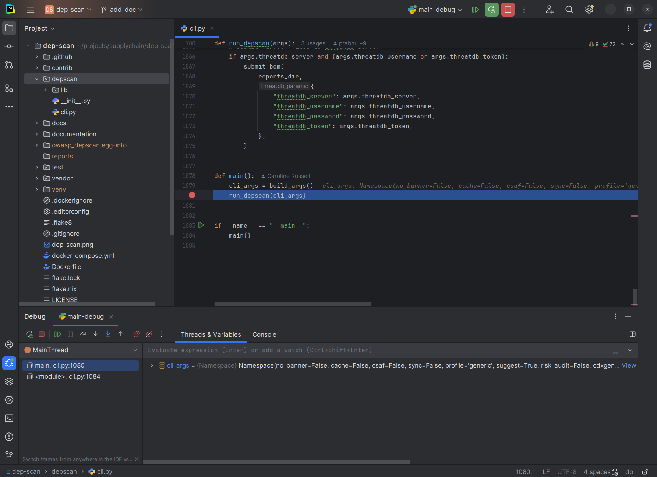The height and width of the screenshot is (477, 657).
Task: Open the Commit tool window
Action: [9, 46]
